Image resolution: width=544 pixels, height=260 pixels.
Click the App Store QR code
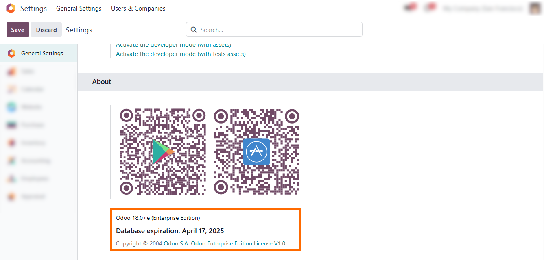257,152
